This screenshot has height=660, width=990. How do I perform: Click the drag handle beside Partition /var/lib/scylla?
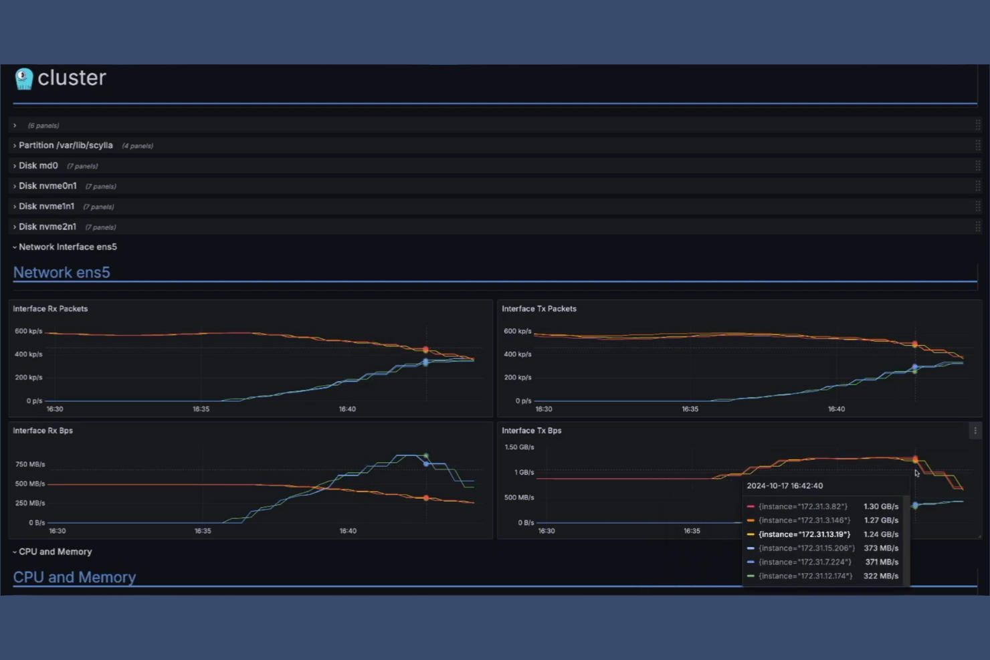point(979,144)
